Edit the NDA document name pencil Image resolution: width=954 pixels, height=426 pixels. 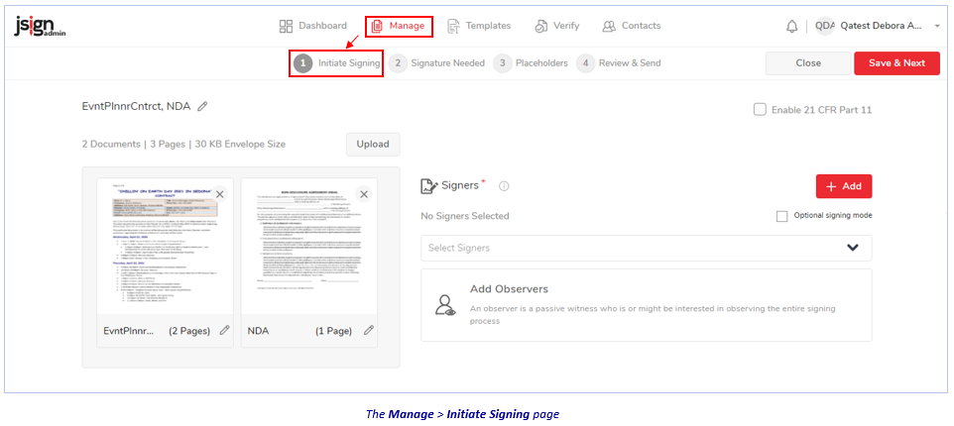(x=368, y=330)
